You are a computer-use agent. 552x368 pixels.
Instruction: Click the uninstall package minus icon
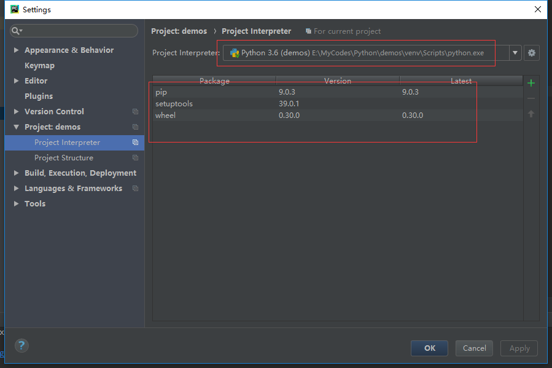pos(531,98)
